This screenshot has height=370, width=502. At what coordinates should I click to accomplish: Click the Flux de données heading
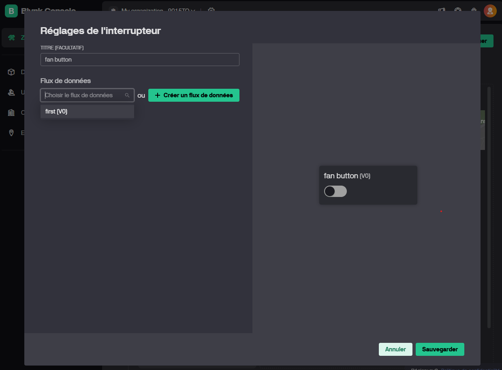[66, 81]
